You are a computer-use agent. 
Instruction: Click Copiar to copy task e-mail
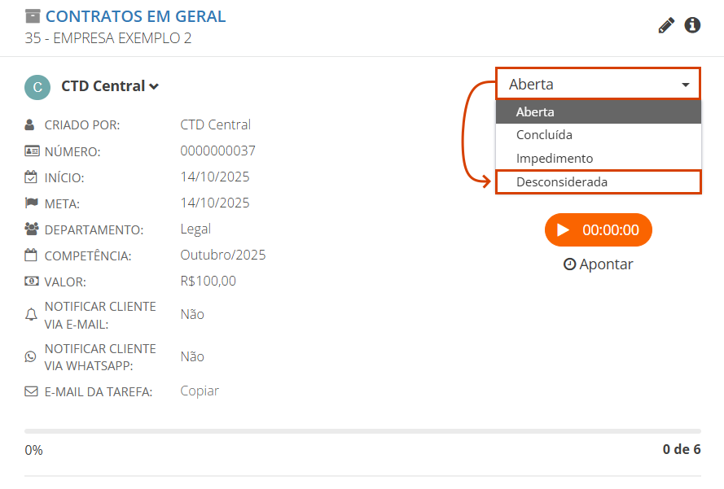pos(200,391)
